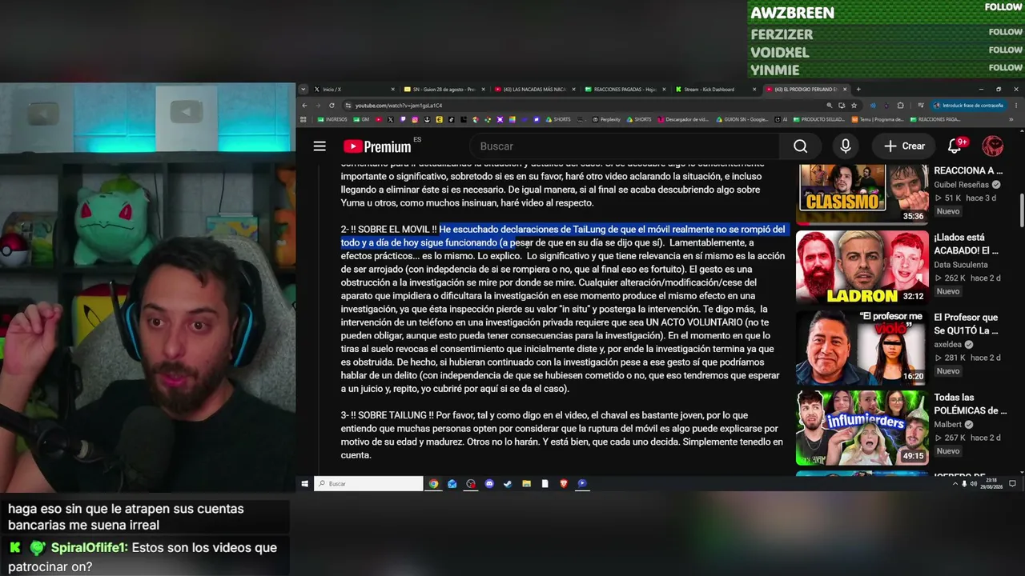Open 'El profesor me violó' video thumbnail
This screenshot has height=576, width=1025.
[862, 347]
